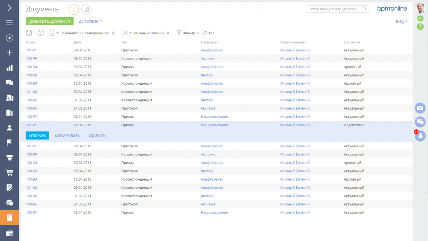Viewport: 428px width, 241px height.
Task: Switch to analytics chart view
Action: click(x=86, y=9)
